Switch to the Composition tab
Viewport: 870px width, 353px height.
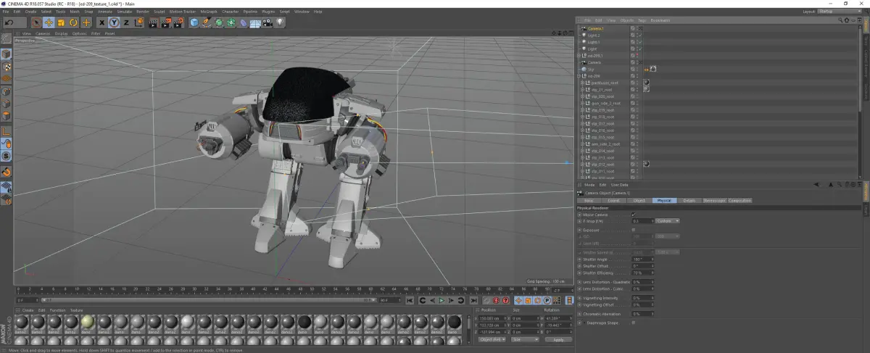coord(739,200)
